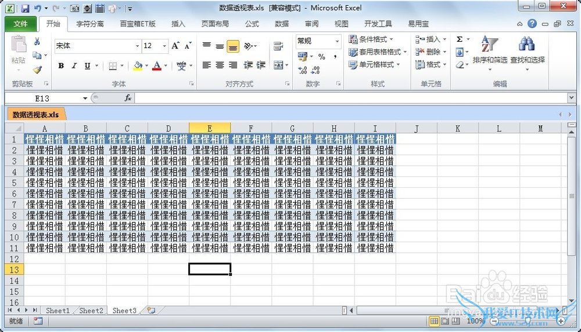Select top vertical alignment
The image size is (581, 332).
(207, 46)
